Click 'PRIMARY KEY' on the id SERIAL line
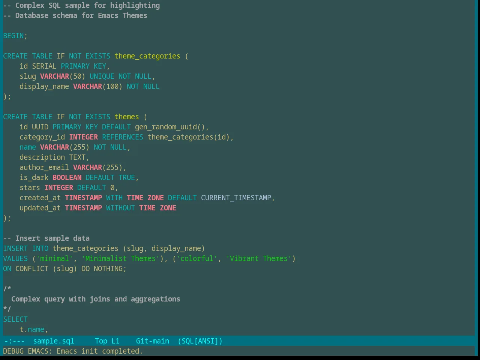Image resolution: width=480 pixels, height=360 pixels. (x=84, y=66)
